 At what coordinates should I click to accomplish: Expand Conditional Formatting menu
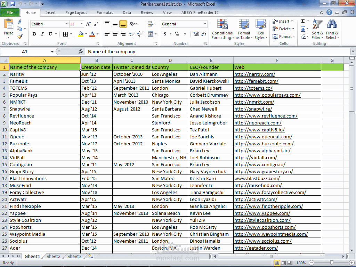tap(222, 29)
